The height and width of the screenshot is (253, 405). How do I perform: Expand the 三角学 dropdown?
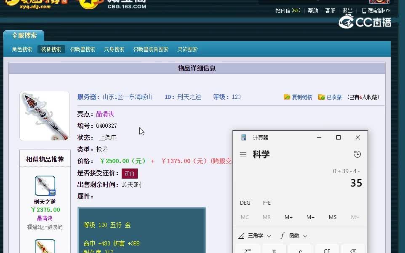tap(259, 236)
